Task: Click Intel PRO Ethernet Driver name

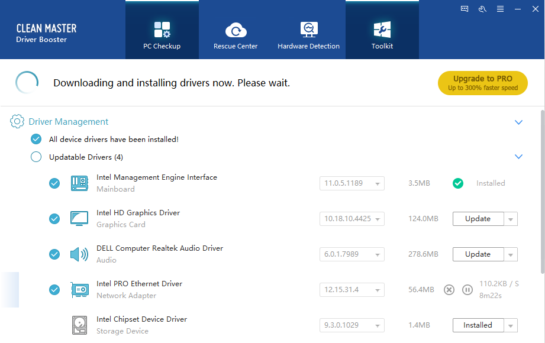Action: [x=140, y=284]
